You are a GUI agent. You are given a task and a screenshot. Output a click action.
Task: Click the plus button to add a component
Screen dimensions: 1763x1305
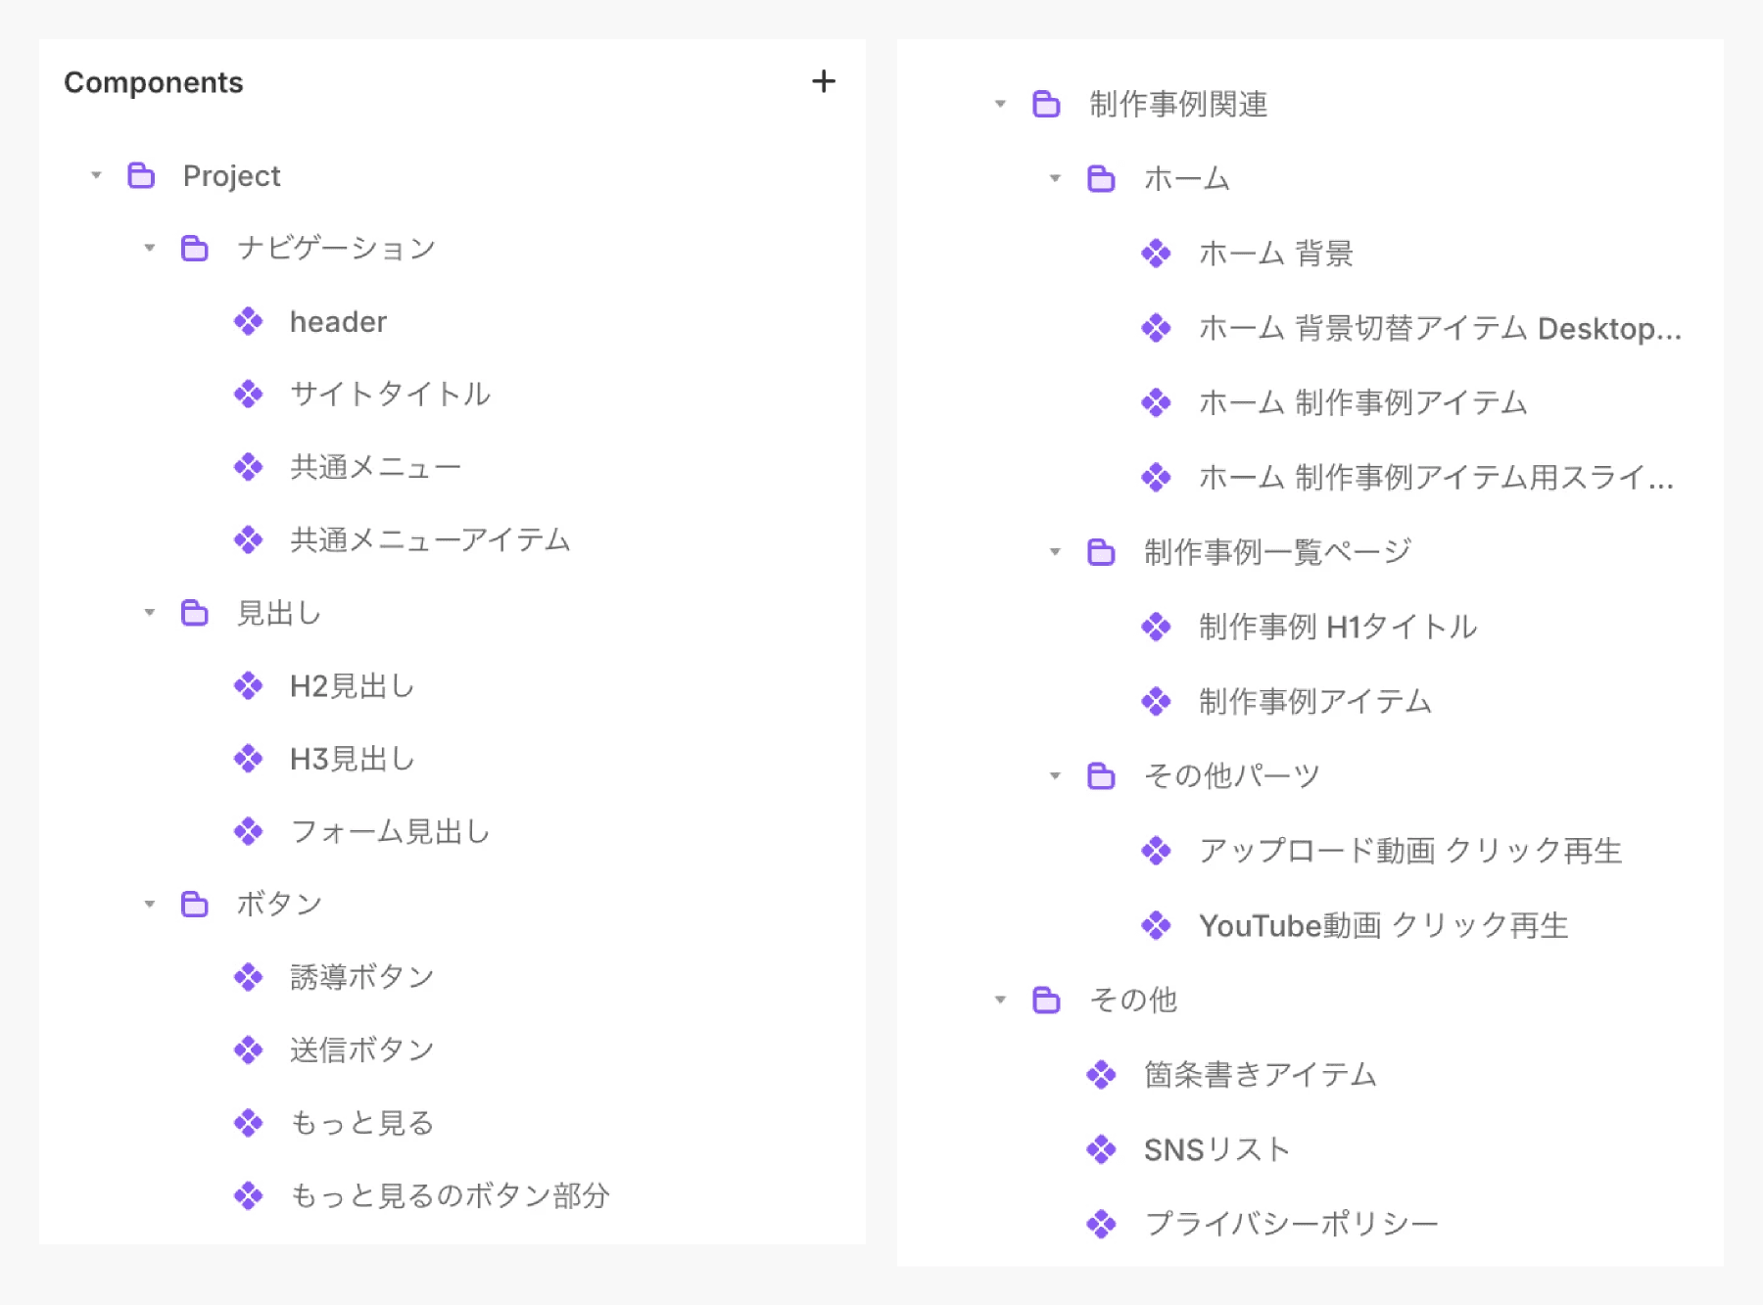(x=825, y=81)
